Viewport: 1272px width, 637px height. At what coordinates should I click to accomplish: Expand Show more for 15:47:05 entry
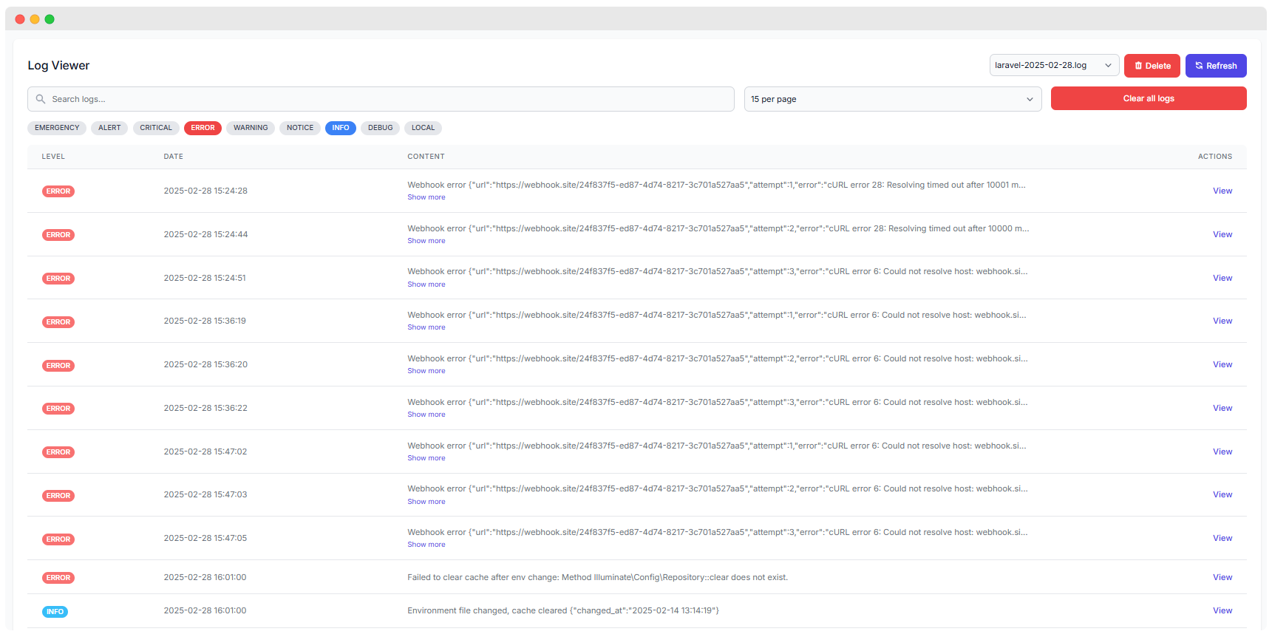coord(426,545)
